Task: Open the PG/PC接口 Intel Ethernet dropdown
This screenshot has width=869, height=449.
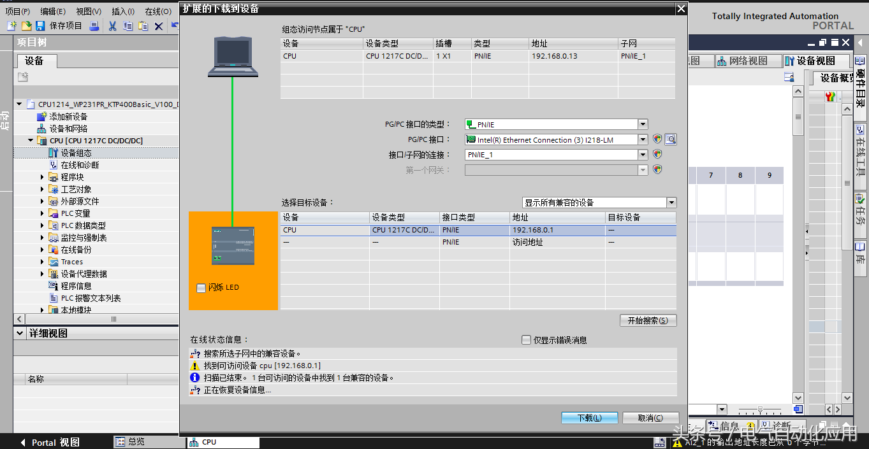Action: pos(643,139)
